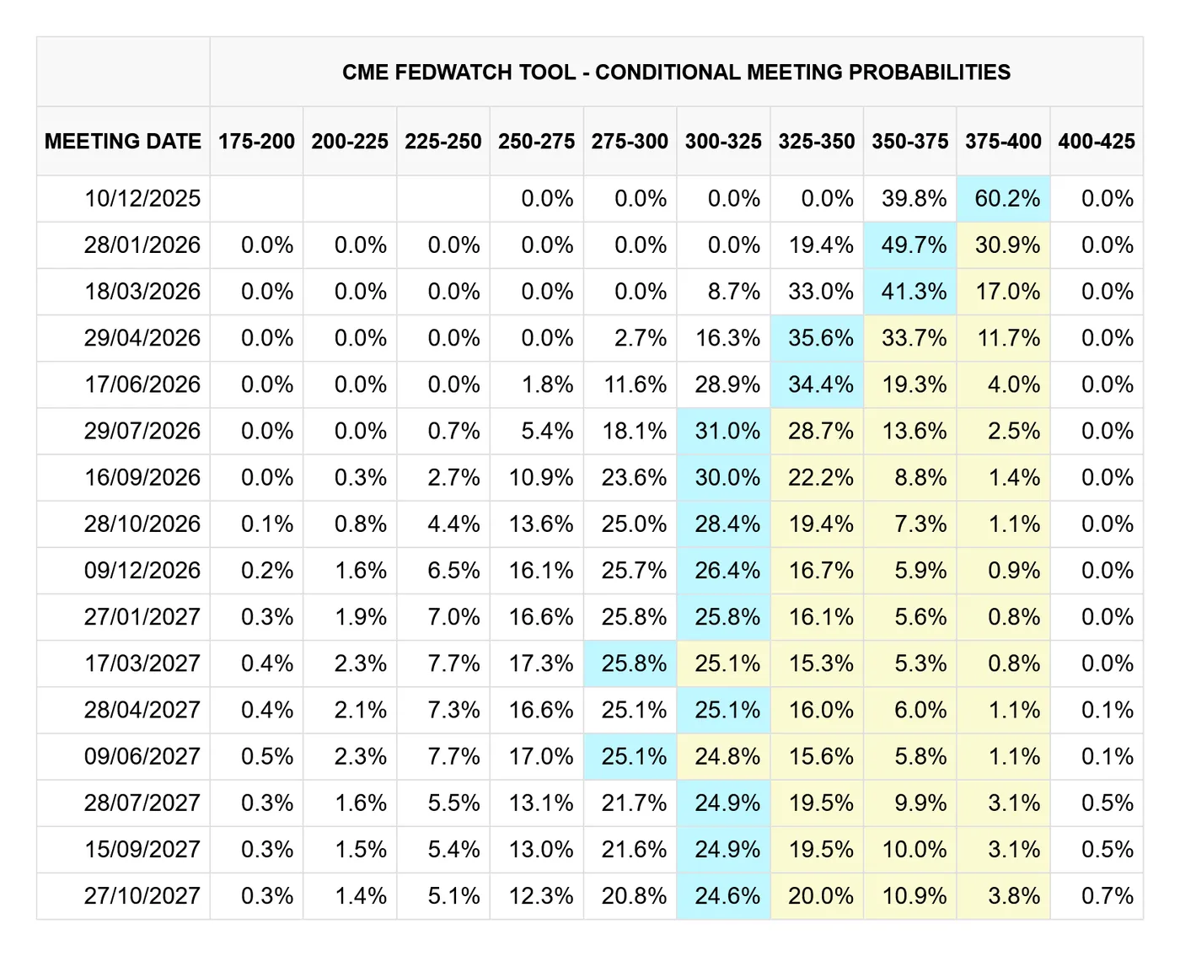
Task: Click the 35.6% highlighted cell
Action: 820,338
